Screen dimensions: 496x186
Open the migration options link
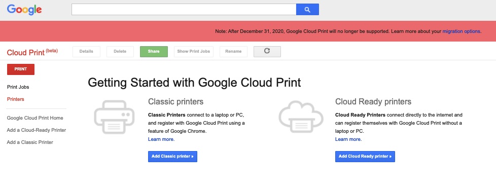pyautogui.click(x=461, y=31)
